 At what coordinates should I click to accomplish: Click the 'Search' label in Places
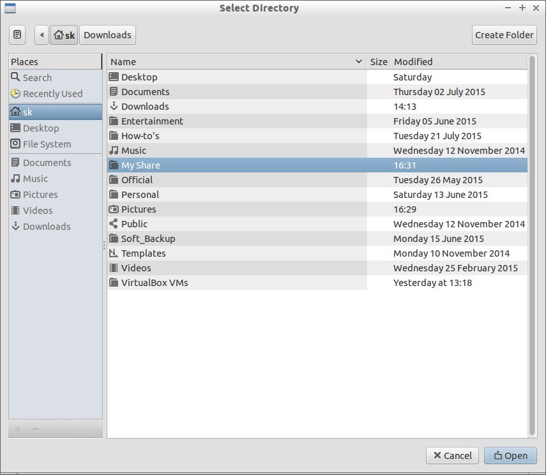click(37, 77)
